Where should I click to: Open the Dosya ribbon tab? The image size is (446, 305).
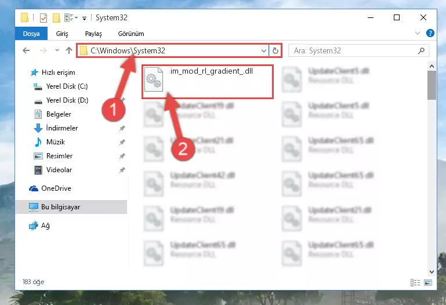pyautogui.click(x=31, y=34)
